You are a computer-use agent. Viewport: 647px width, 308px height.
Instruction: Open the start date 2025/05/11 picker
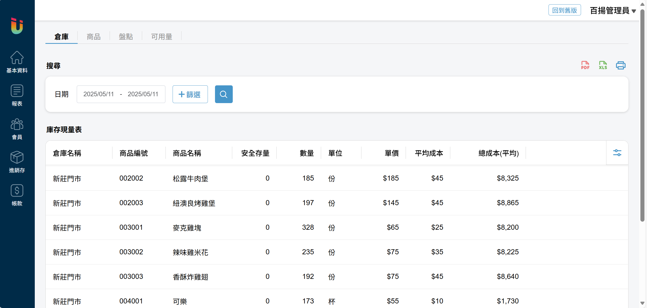tap(98, 94)
